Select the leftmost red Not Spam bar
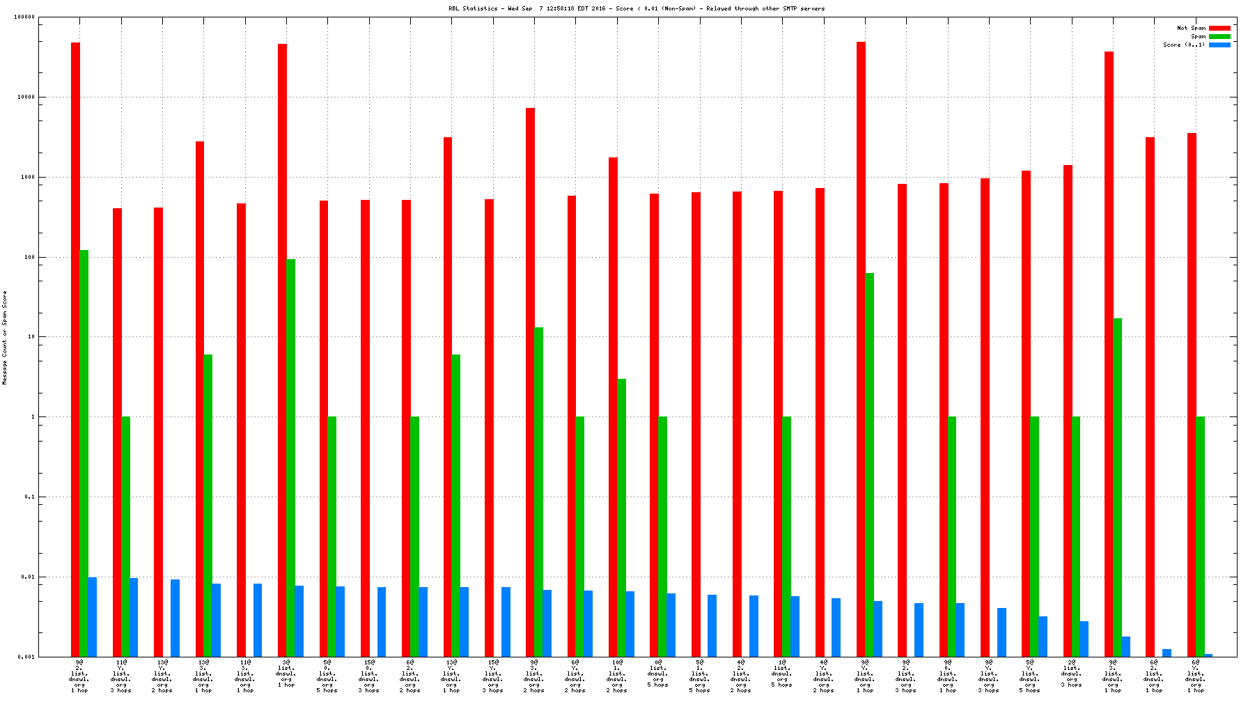 pyautogui.click(x=75, y=348)
